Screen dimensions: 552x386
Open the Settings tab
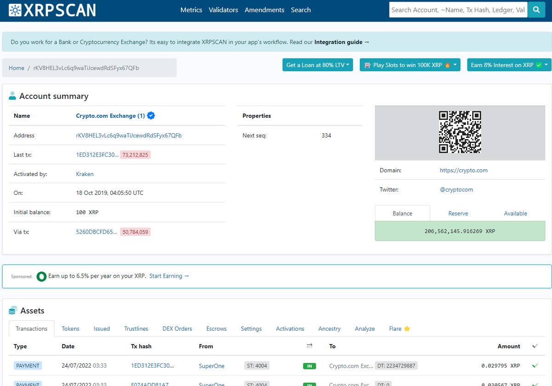tap(251, 329)
